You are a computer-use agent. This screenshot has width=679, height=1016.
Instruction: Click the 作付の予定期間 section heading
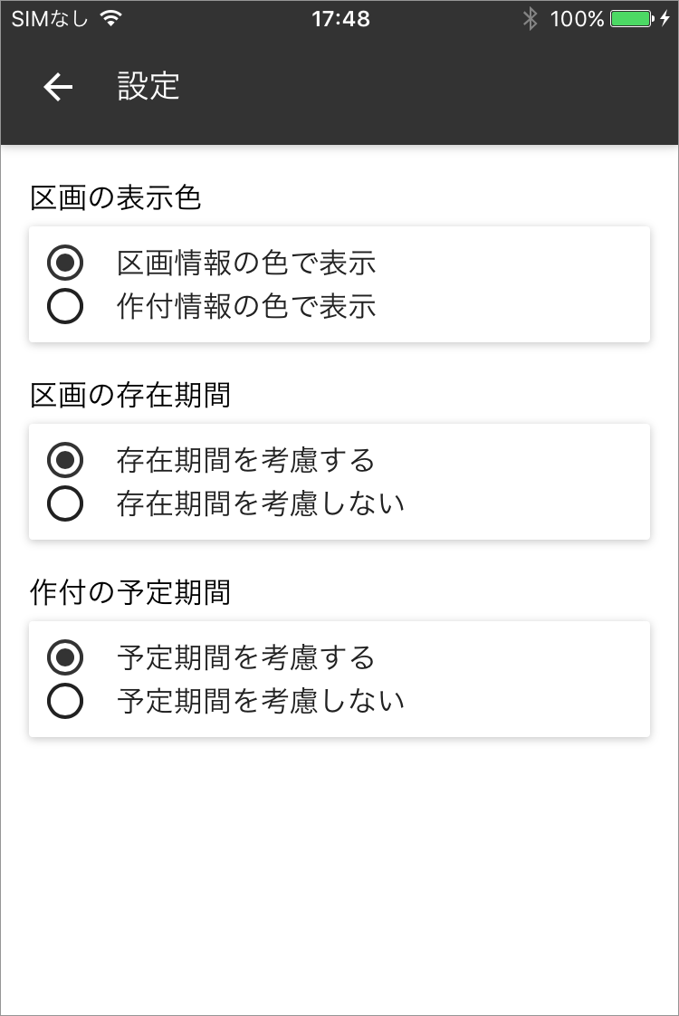(130, 593)
